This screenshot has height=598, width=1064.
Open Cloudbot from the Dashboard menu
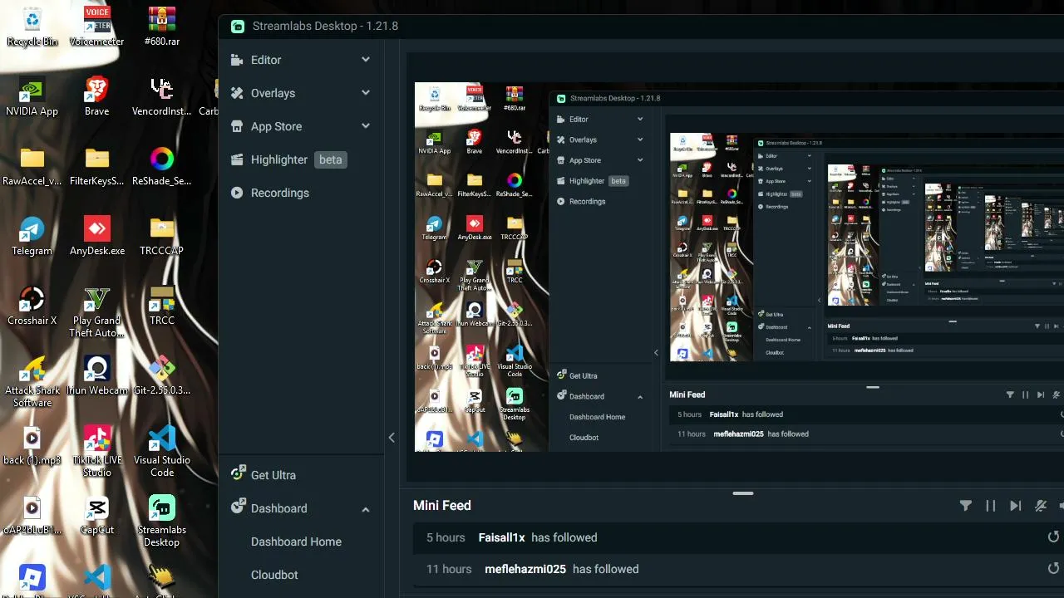click(274, 575)
